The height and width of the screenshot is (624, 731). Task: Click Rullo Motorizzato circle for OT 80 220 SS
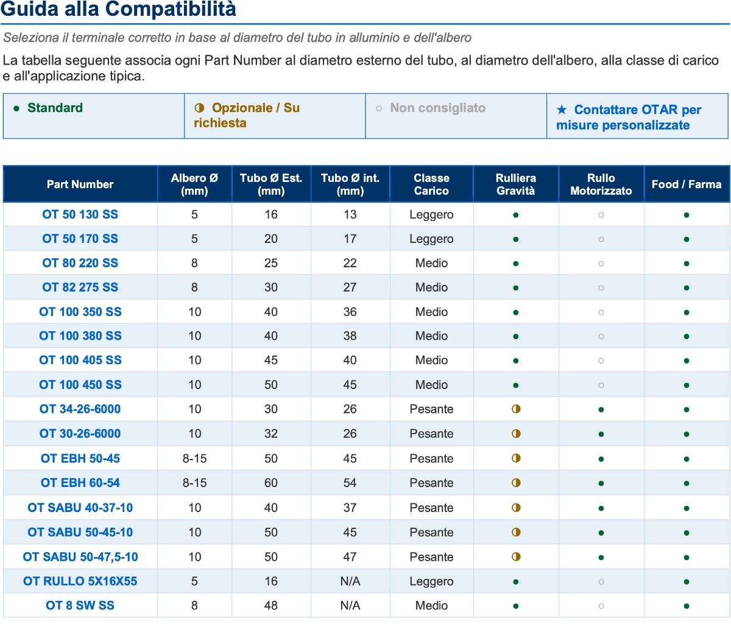tap(601, 264)
